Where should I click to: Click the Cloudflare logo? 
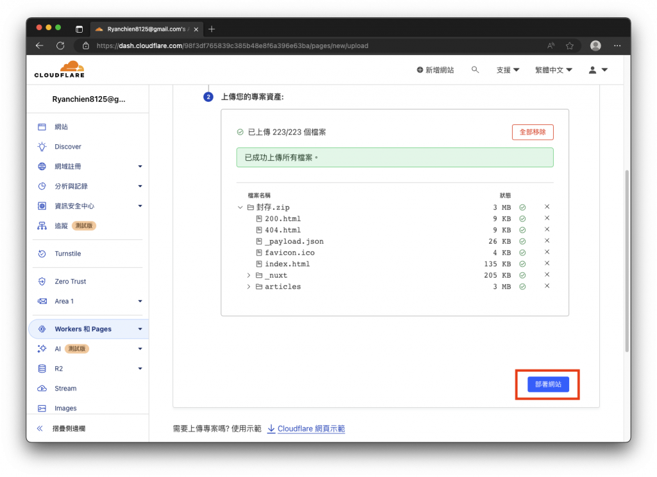tap(60, 69)
